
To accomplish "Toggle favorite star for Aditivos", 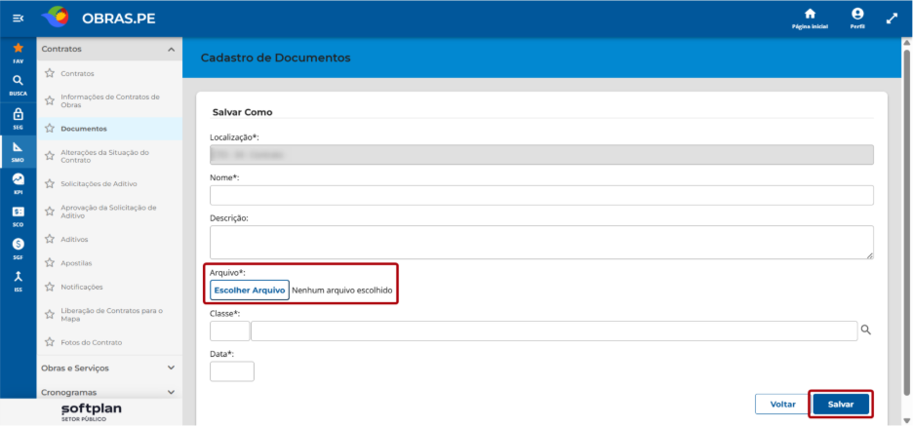I will tap(50, 239).
